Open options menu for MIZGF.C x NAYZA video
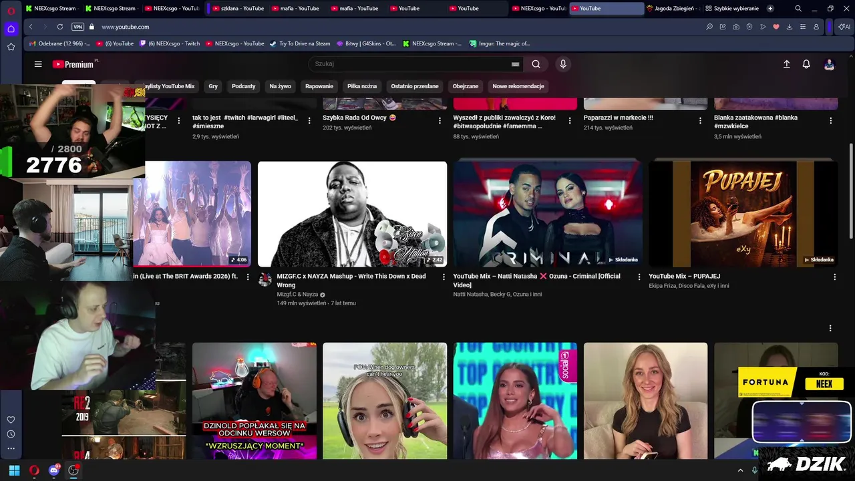 pos(444,277)
